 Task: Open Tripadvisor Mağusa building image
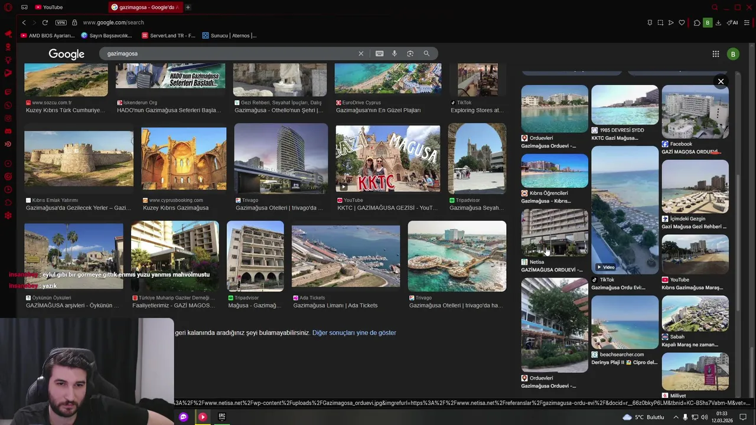[255, 256]
